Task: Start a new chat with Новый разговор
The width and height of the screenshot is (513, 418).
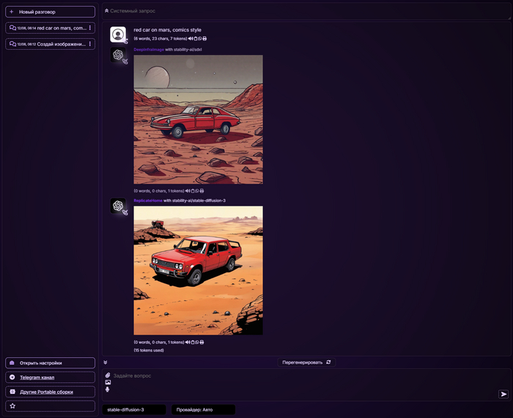Action: pos(50,12)
